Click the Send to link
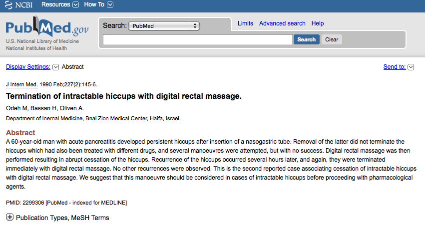This screenshot has width=425, height=230. click(395, 67)
